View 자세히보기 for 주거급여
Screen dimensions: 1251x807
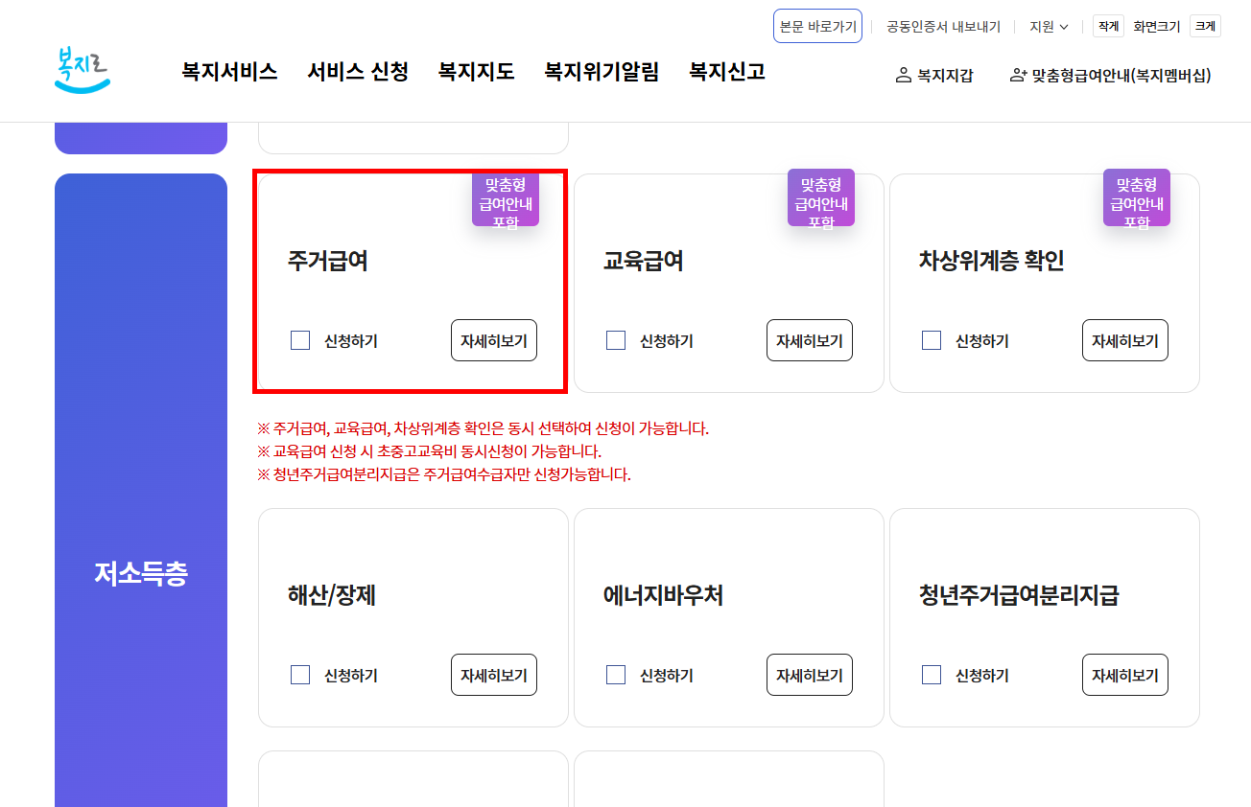[x=494, y=340]
